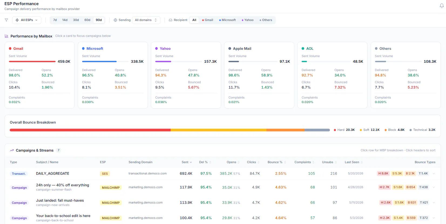Screen dimensions: 446x224
Task: Click the sort icon on Del % header
Action: pos(210,162)
